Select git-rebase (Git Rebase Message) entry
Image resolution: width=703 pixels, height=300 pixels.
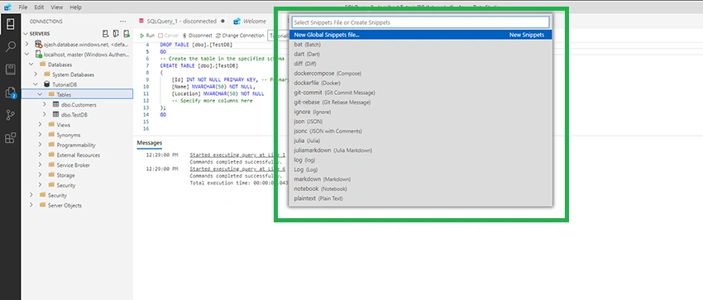(x=420, y=102)
